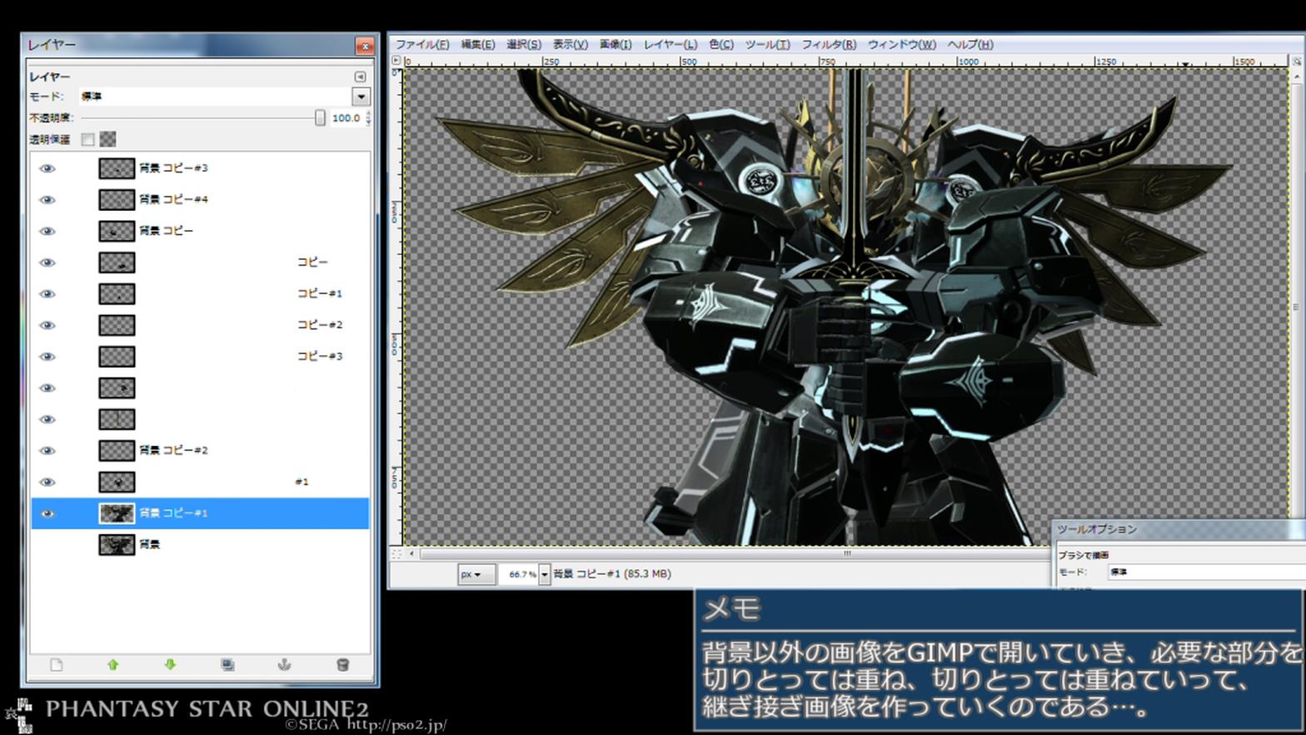Select thumbnail of layer 背景 コピー#2

(x=117, y=451)
